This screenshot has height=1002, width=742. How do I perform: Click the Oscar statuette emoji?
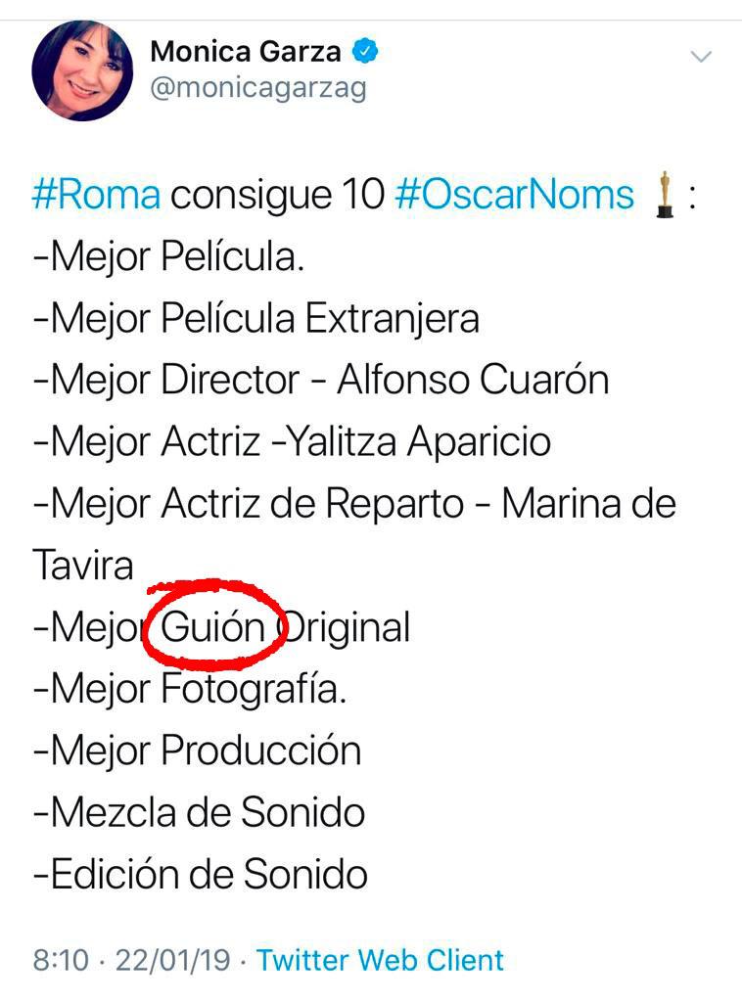point(666,195)
